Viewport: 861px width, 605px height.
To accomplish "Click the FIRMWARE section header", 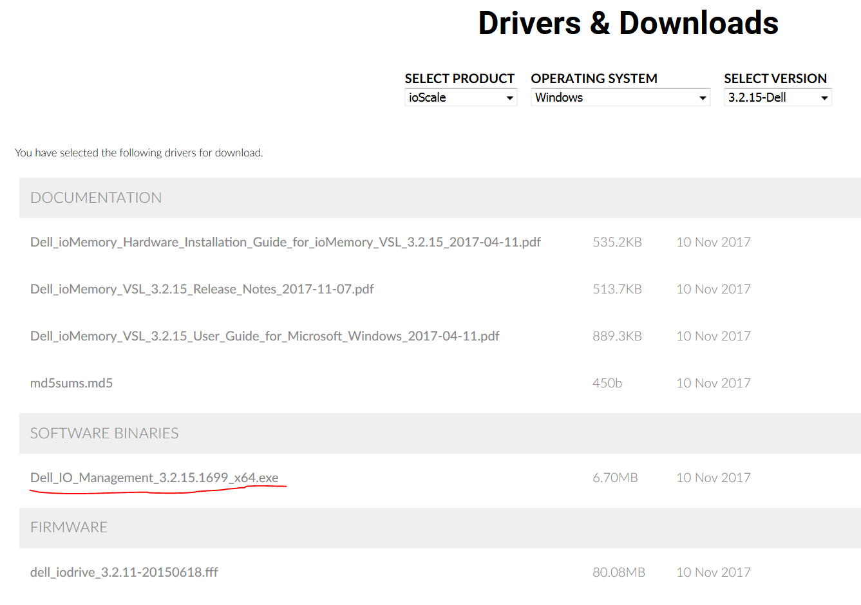I will (x=69, y=527).
